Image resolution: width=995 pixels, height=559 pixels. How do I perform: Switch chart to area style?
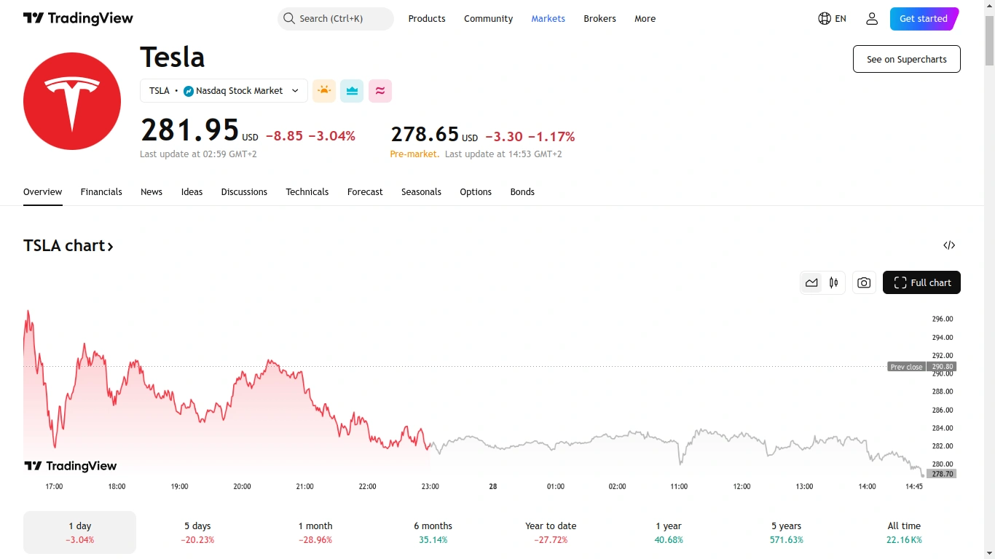click(811, 282)
